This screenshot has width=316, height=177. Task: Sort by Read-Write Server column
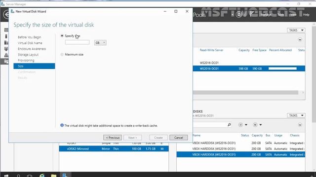[x=211, y=50]
